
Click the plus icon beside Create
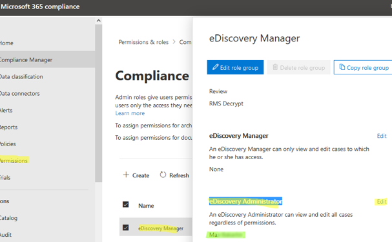click(126, 175)
